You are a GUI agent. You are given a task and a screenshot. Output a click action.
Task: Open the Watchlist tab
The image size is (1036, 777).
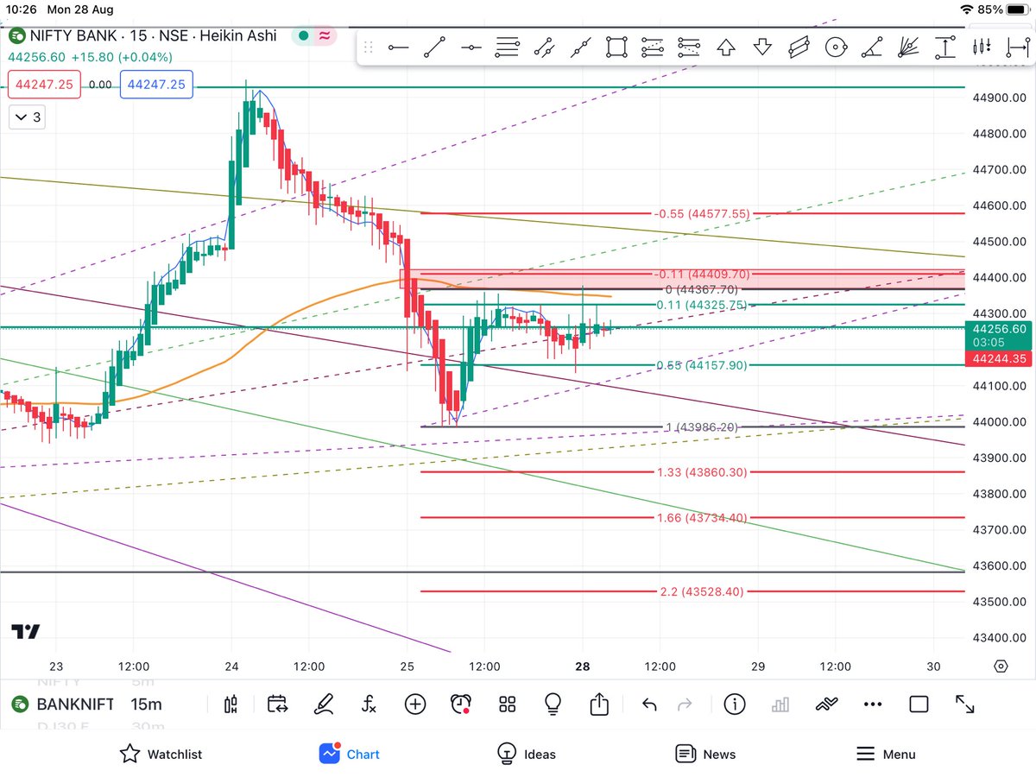[161, 754]
